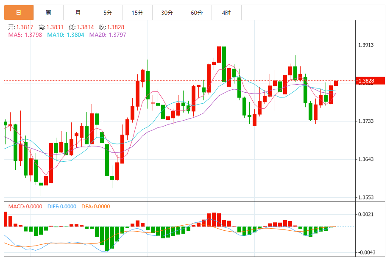Viewport: 390px width, 257px height.
Task: Click the 0.0021 MACD axis label
Action: 366,214
